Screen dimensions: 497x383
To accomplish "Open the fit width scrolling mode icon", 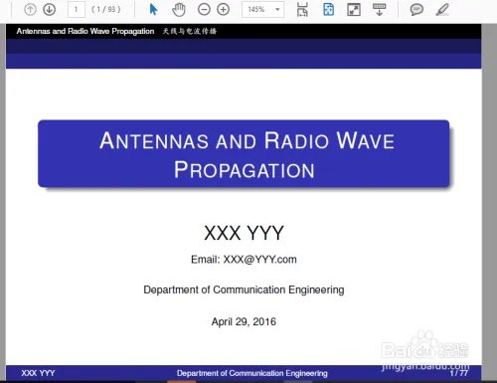I will (x=302, y=9).
